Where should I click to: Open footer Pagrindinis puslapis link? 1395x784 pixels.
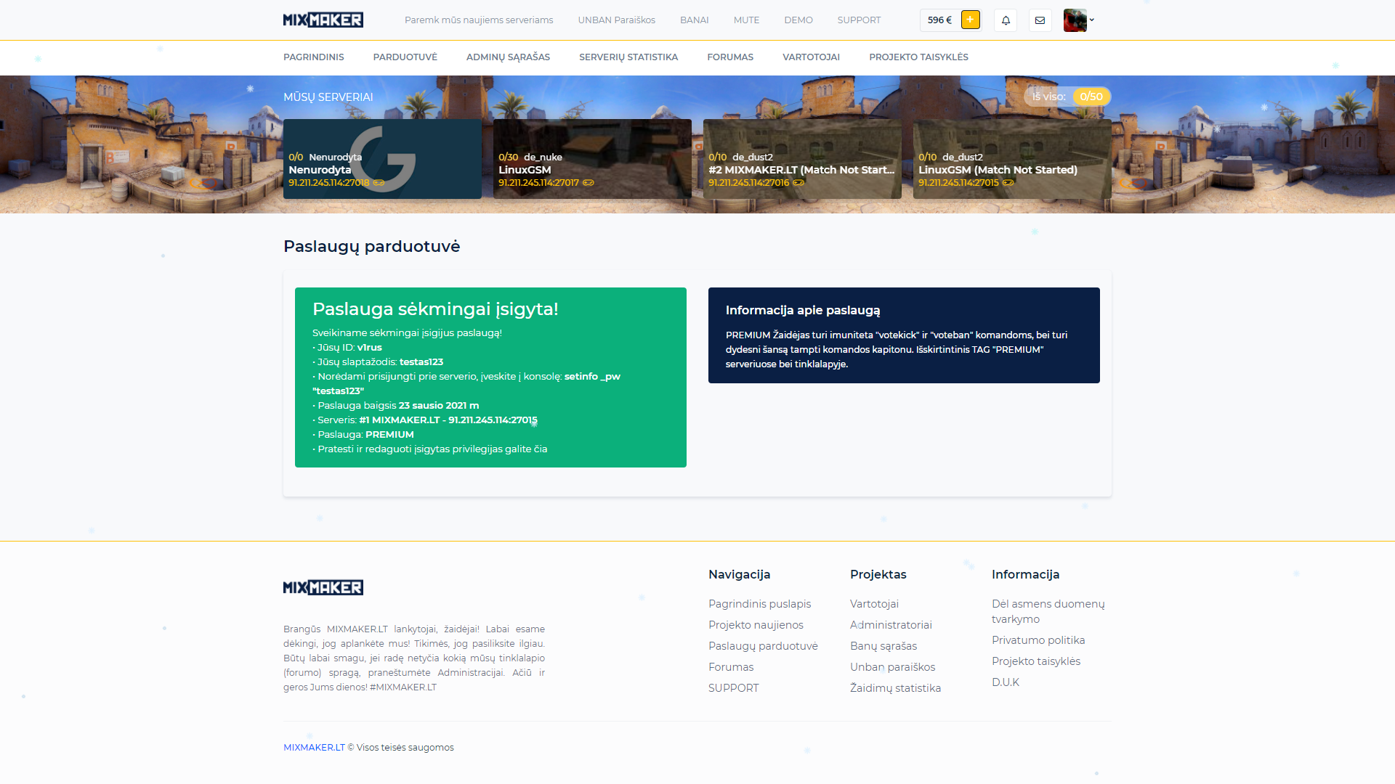pyautogui.click(x=759, y=604)
